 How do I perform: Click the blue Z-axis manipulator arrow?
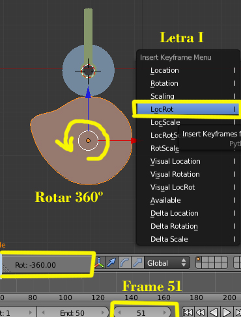click(x=88, y=93)
